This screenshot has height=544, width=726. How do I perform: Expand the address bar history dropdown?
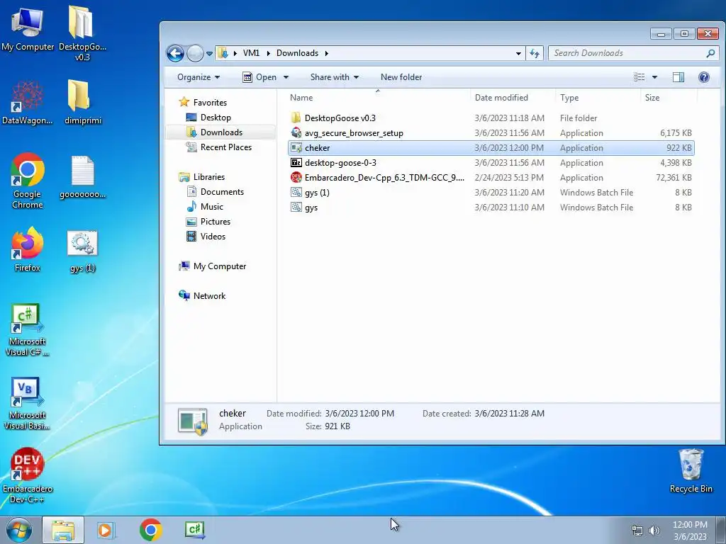[518, 53]
